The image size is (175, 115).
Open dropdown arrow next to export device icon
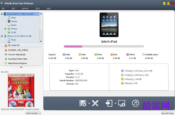(115, 103)
